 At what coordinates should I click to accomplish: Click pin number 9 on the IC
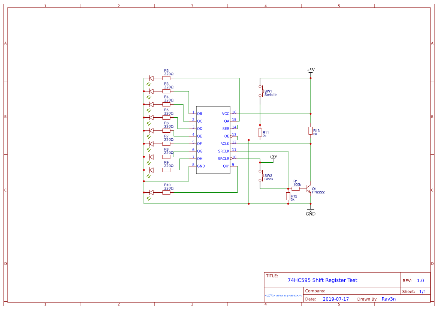pyautogui.click(x=233, y=165)
